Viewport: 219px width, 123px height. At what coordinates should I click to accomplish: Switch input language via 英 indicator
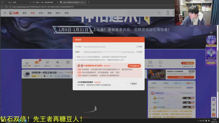coord(209,121)
